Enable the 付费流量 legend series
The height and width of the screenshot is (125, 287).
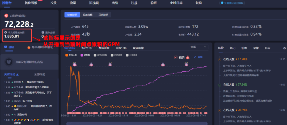point(127,55)
